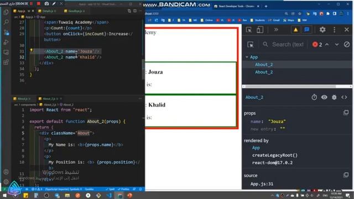
Task: Copy props to clipboard
Action: (346, 112)
